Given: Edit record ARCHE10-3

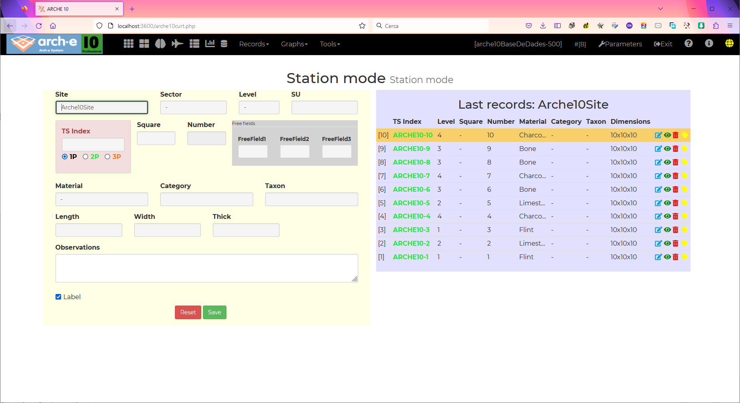Looking at the screenshot, I should pos(659,230).
